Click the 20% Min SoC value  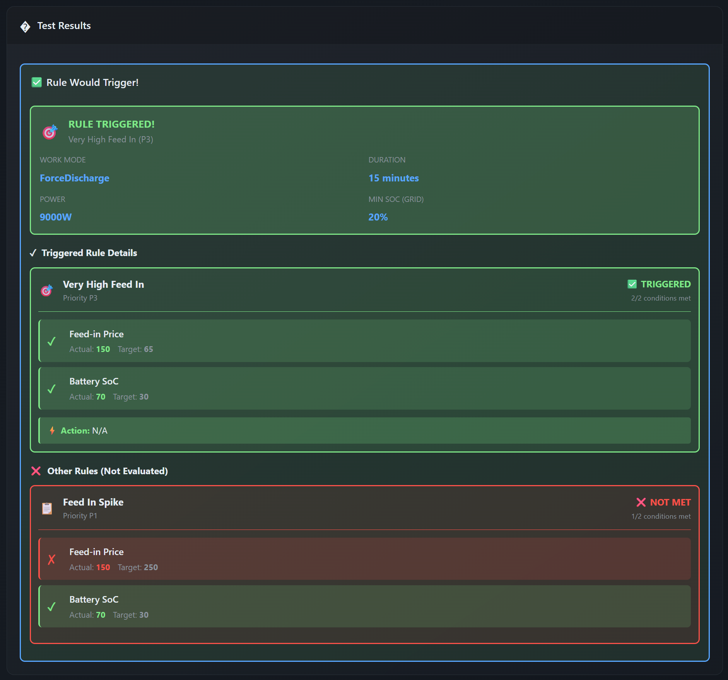point(378,217)
